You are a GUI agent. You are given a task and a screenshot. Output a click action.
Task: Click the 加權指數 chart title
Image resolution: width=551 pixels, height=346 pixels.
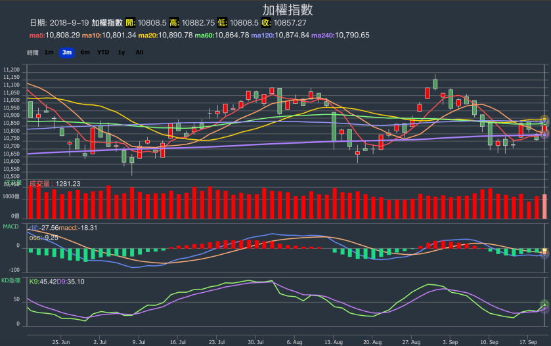[x=288, y=10]
